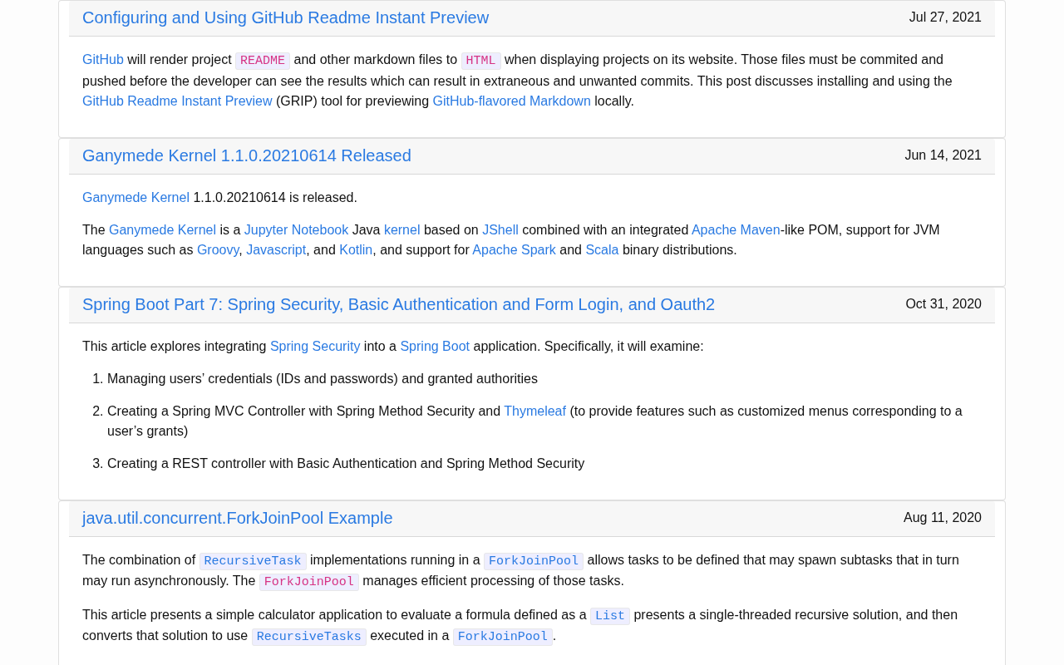The width and height of the screenshot is (1064, 665).
Task: Click the Thymeleaf link
Action: point(534,411)
